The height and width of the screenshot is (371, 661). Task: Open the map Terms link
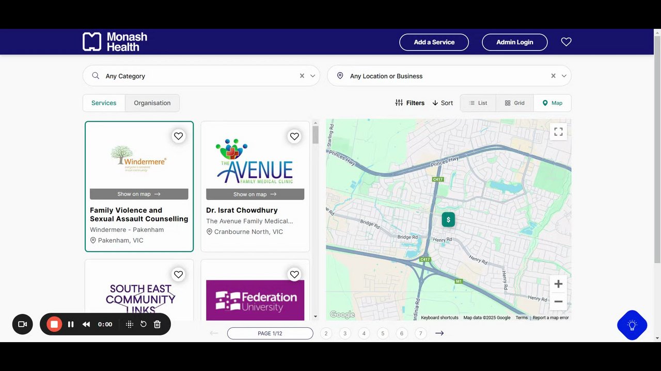tap(522, 318)
